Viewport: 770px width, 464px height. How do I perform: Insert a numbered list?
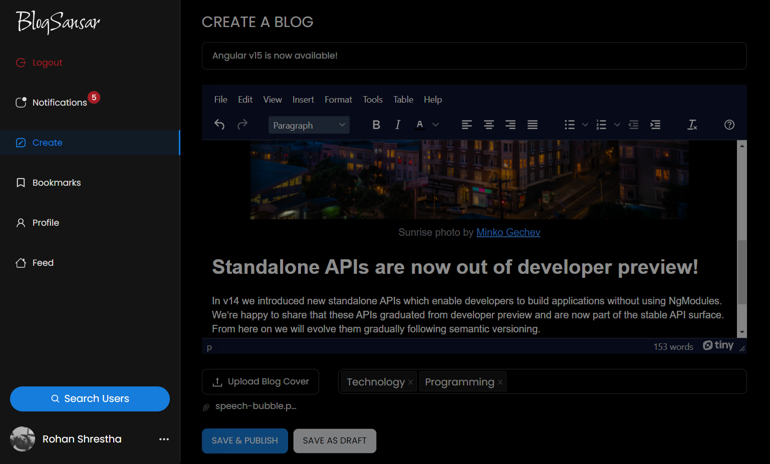[x=602, y=125]
